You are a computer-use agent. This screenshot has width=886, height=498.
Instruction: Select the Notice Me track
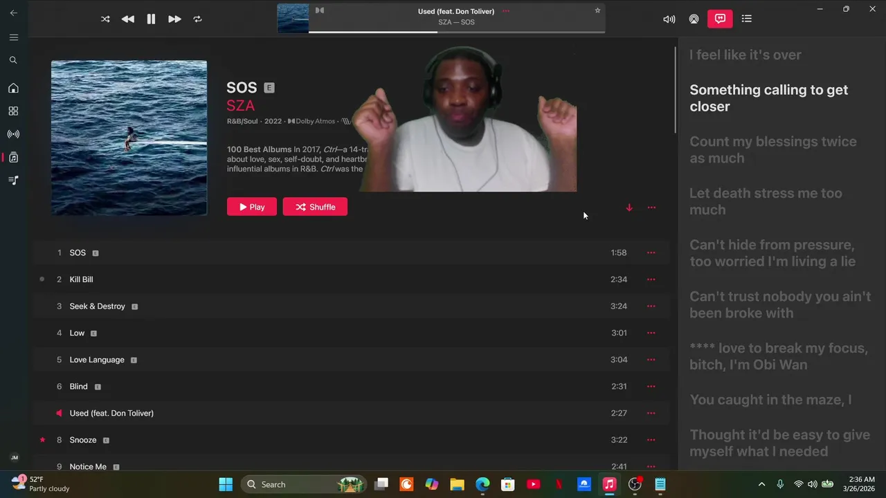point(351,462)
